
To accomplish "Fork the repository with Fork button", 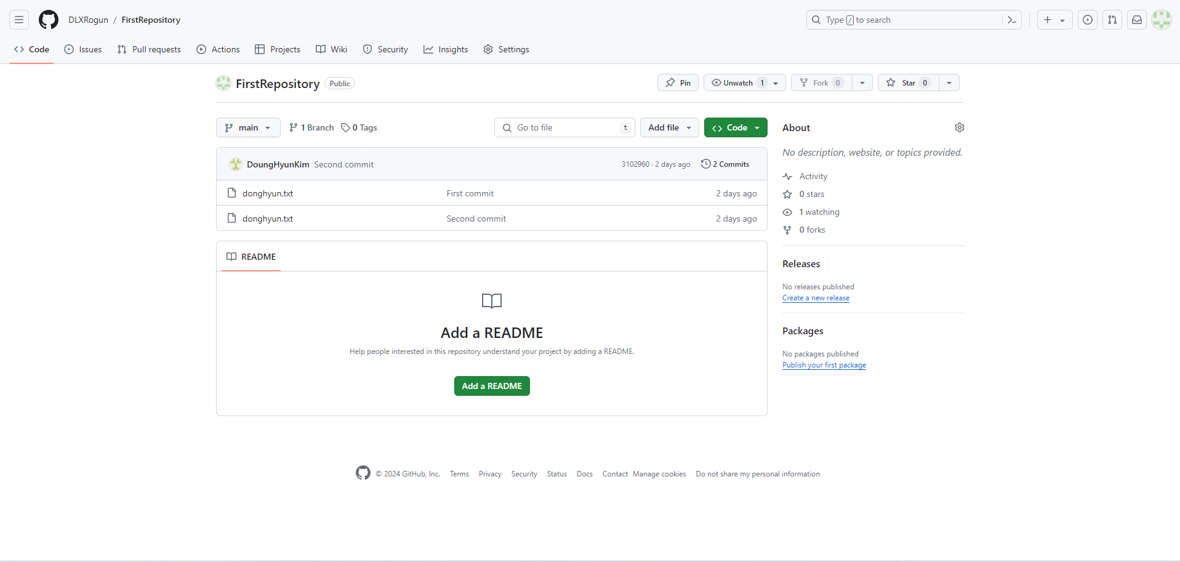I will point(822,82).
